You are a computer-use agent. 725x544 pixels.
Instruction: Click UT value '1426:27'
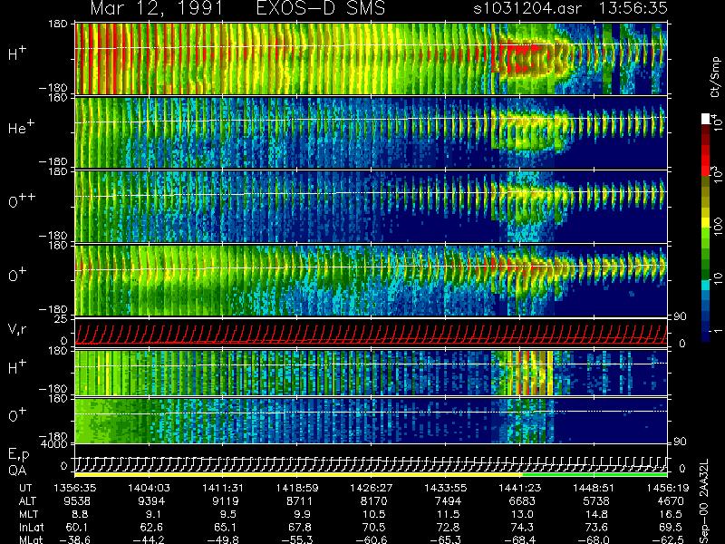point(371,488)
